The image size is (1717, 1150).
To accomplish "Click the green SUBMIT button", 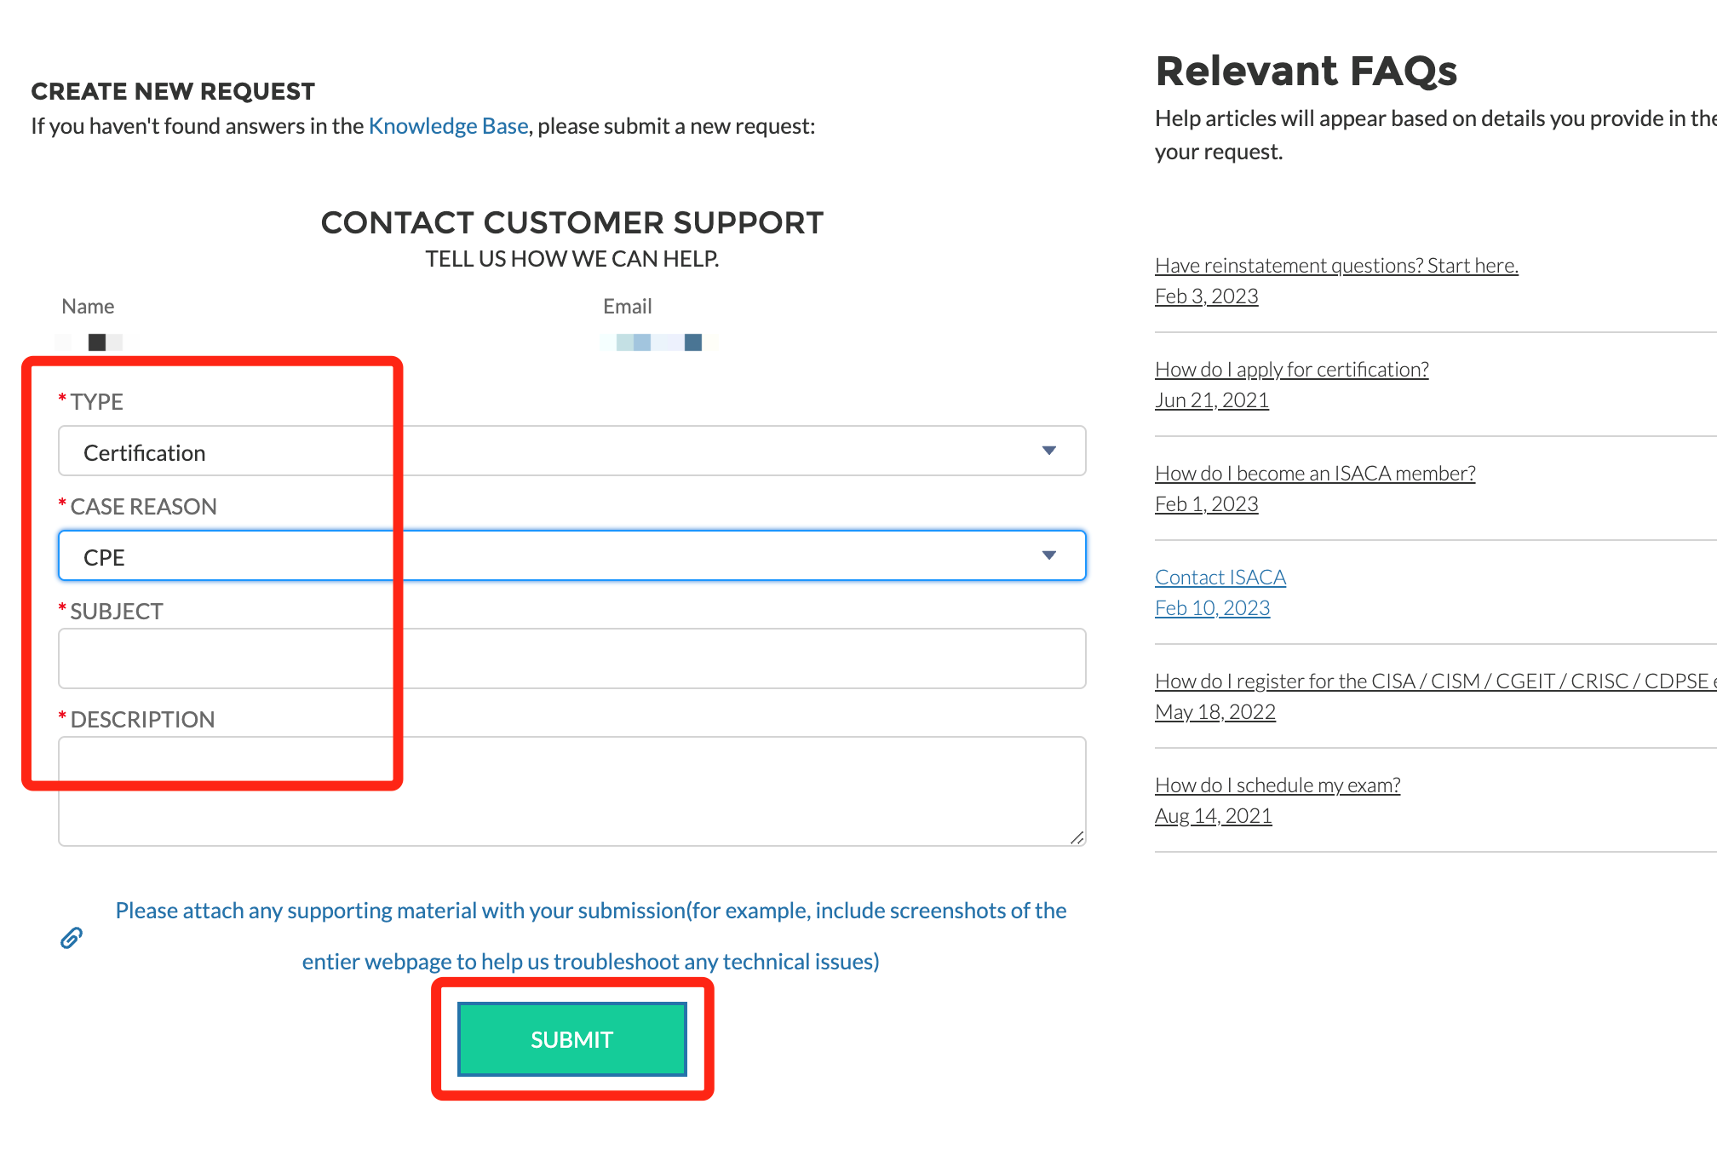I will tap(571, 1039).
